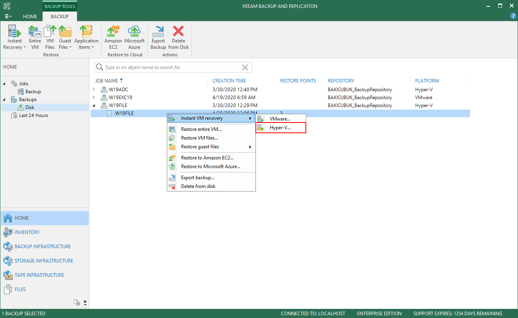Switch to the HOME ribbon tab

click(30, 17)
